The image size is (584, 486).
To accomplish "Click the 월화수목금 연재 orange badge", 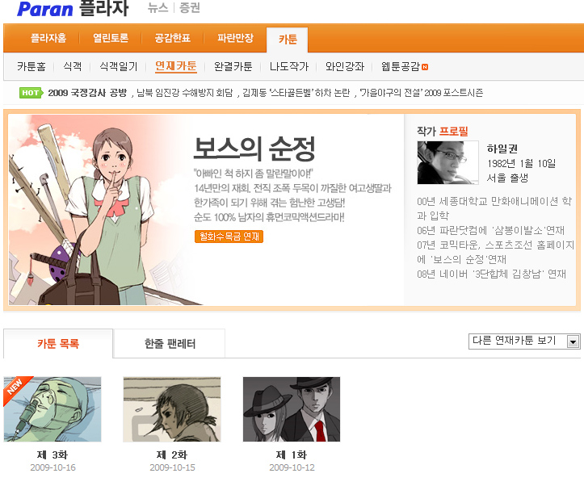I will [x=229, y=237].
